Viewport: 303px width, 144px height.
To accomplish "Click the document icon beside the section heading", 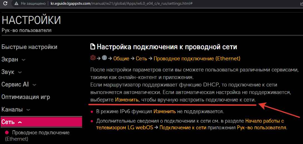I will coord(93,47).
